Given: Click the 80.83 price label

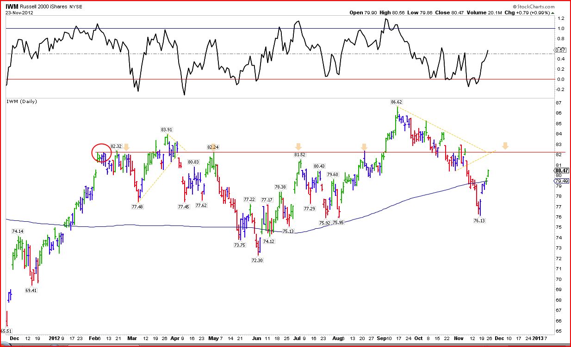Looking at the screenshot, I should (x=193, y=162).
